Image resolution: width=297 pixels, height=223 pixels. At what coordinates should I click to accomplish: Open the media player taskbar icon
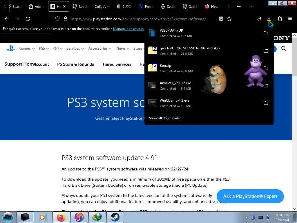pyautogui.click(x=43, y=217)
